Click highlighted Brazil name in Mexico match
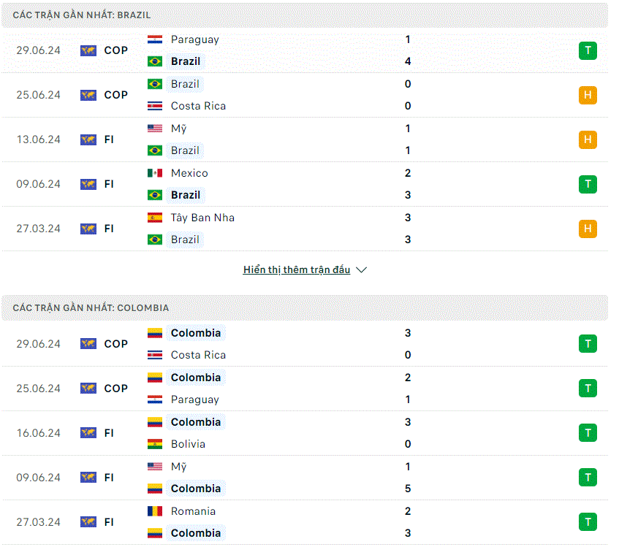This screenshot has height=547, width=619. pos(186,195)
